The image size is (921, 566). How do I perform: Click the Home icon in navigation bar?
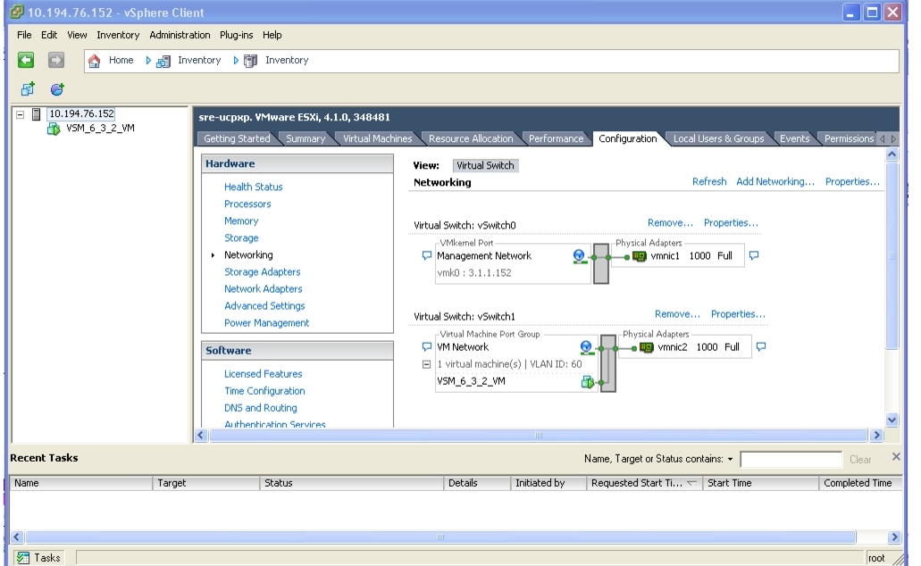96,60
